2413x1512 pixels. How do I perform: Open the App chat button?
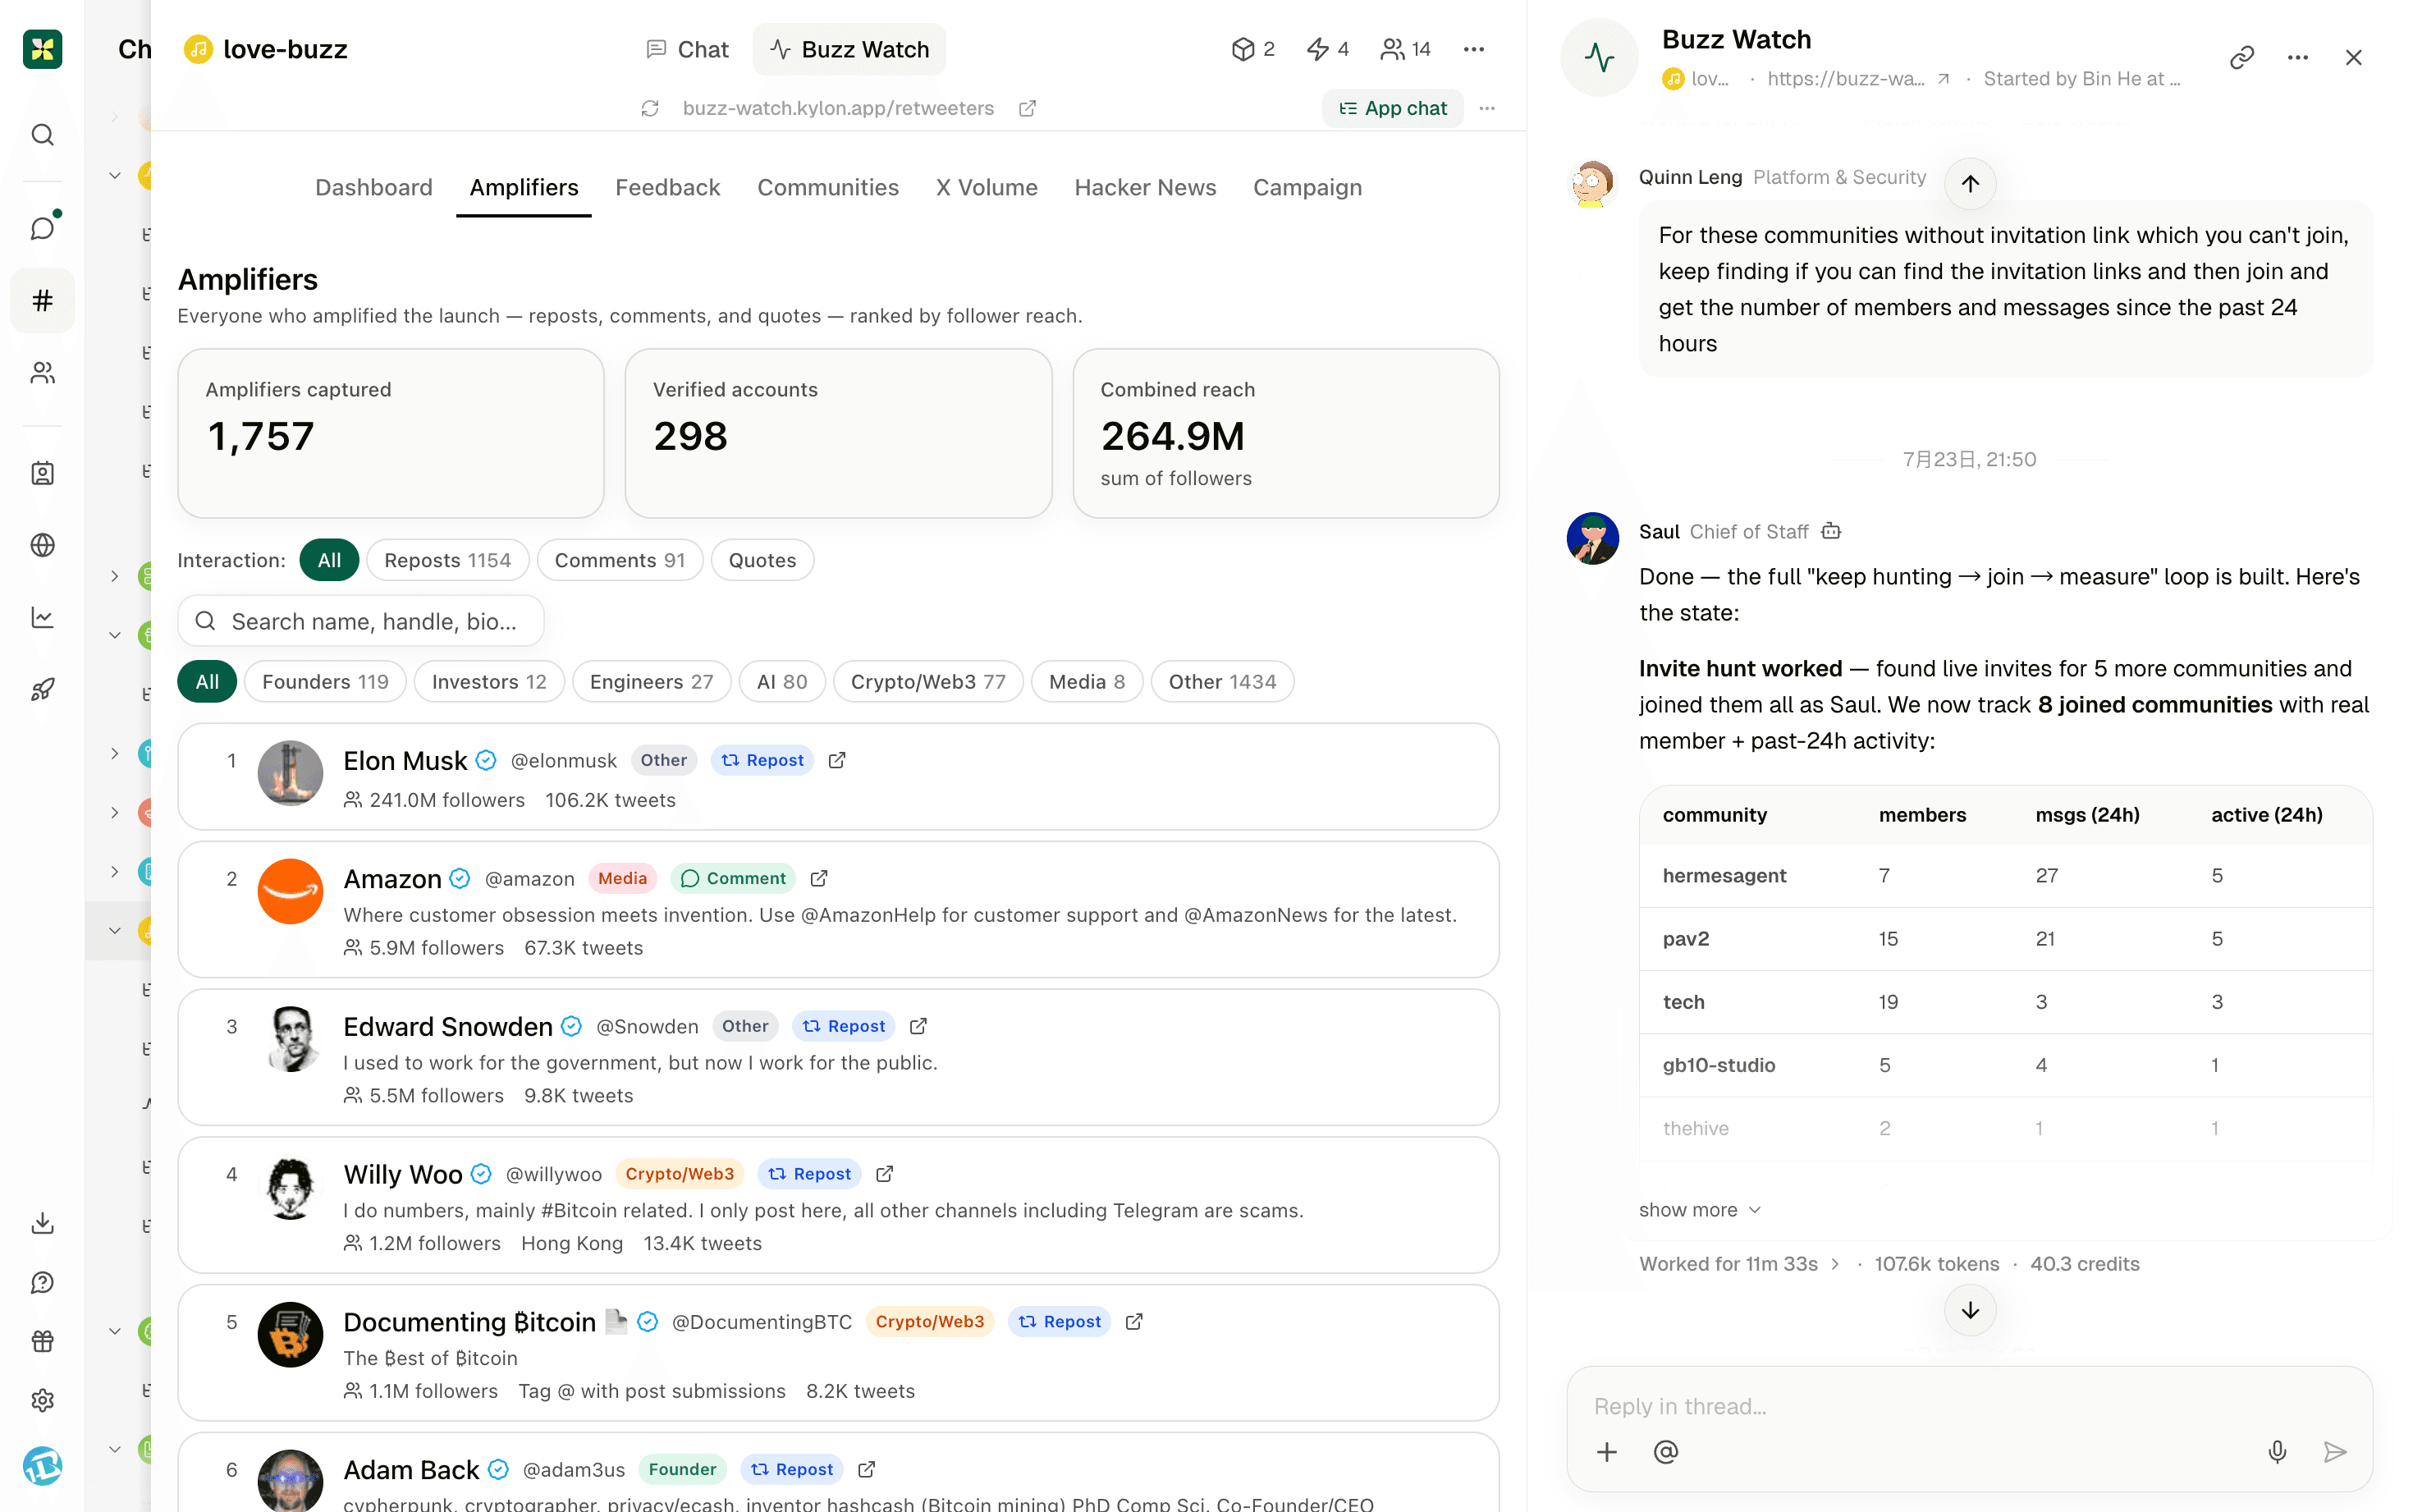coord(1394,108)
